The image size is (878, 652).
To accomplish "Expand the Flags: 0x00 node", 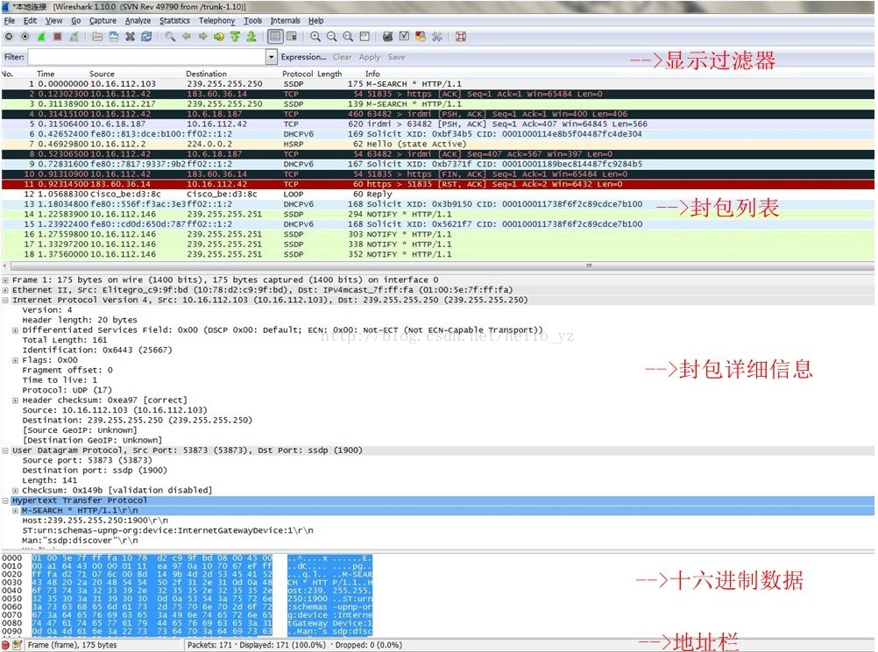I will 16,360.
